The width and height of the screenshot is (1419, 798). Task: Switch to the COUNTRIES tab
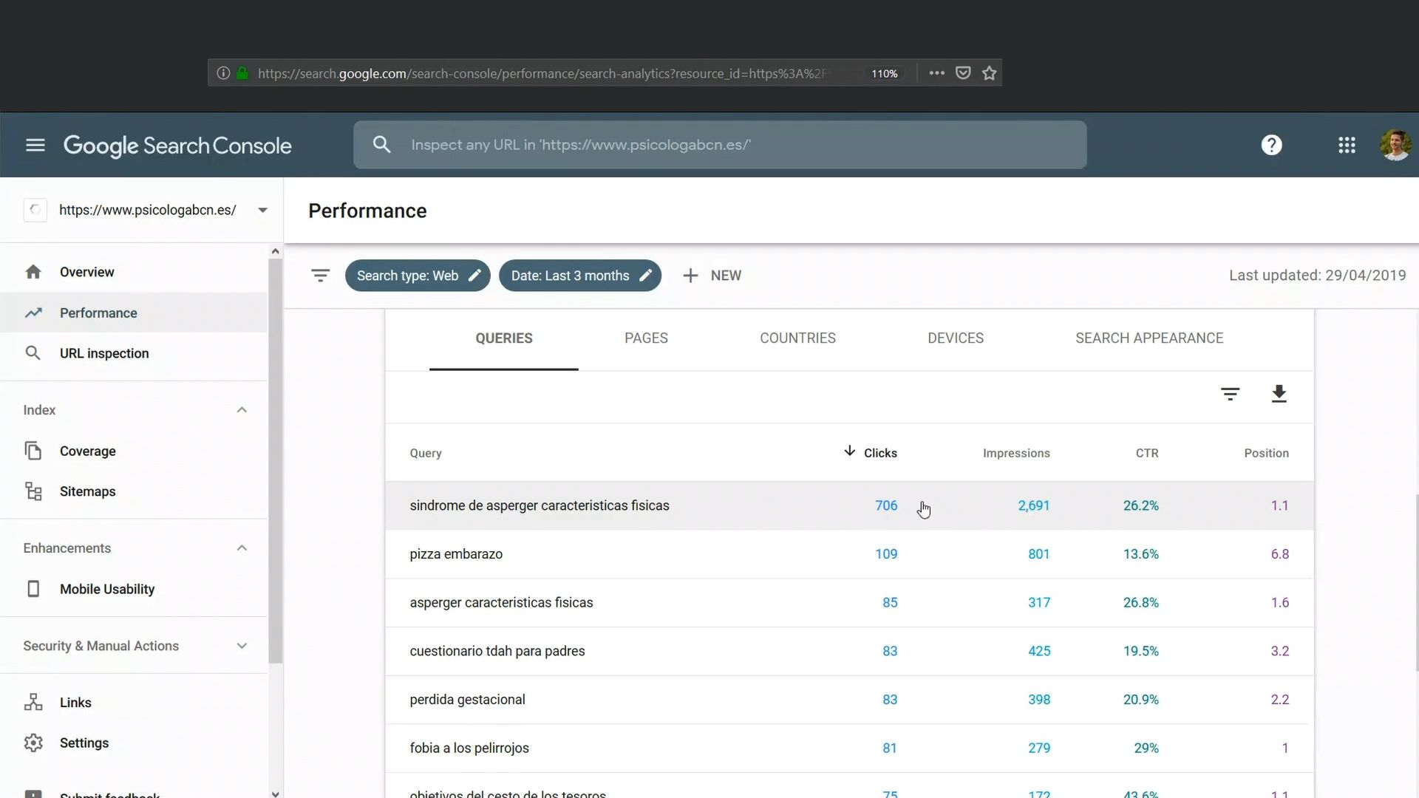(797, 338)
